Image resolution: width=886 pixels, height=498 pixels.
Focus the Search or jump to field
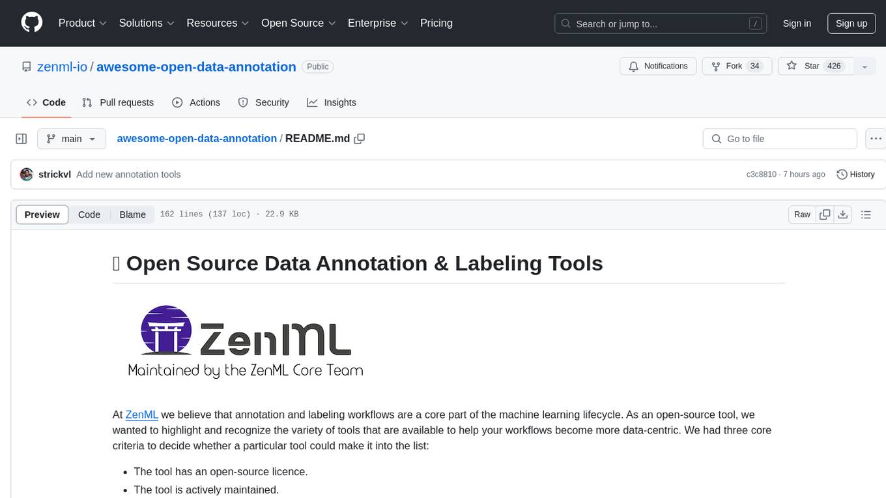click(x=661, y=23)
